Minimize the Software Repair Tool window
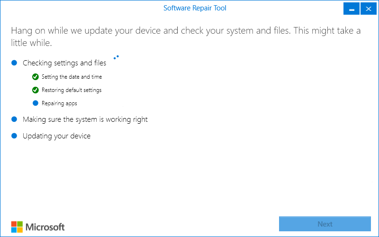This screenshot has height=237, width=379. click(x=351, y=9)
